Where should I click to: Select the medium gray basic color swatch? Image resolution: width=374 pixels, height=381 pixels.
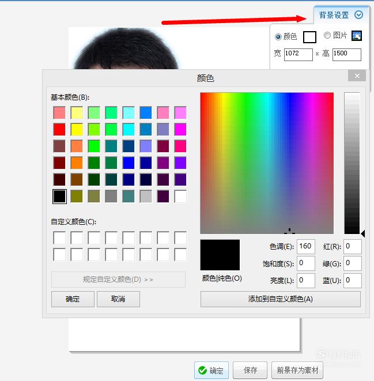click(111, 197)
